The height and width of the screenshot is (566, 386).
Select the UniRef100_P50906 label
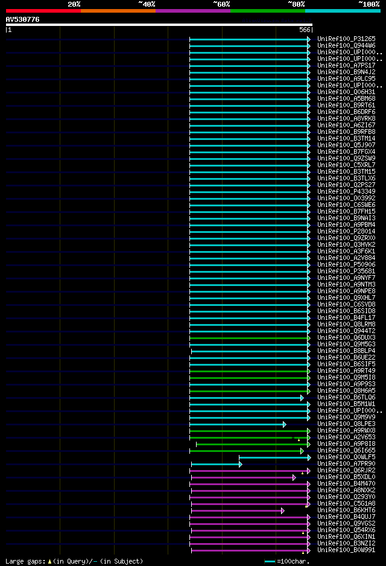(346, 264)
